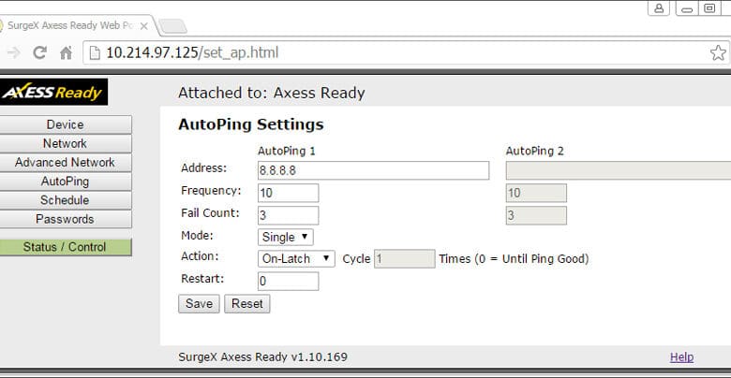
Task: Click the browser home icon
Action: click(67, 52)
